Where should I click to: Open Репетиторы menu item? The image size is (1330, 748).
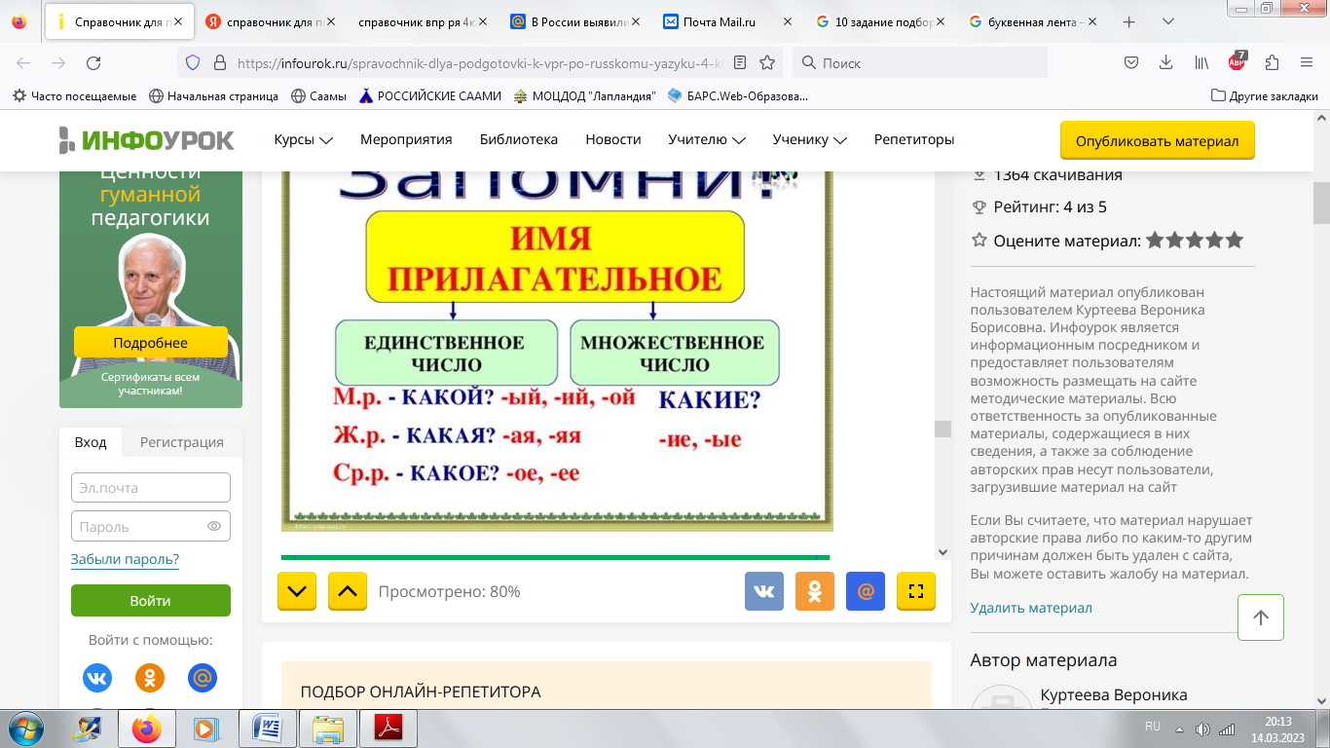click(914, 139)
